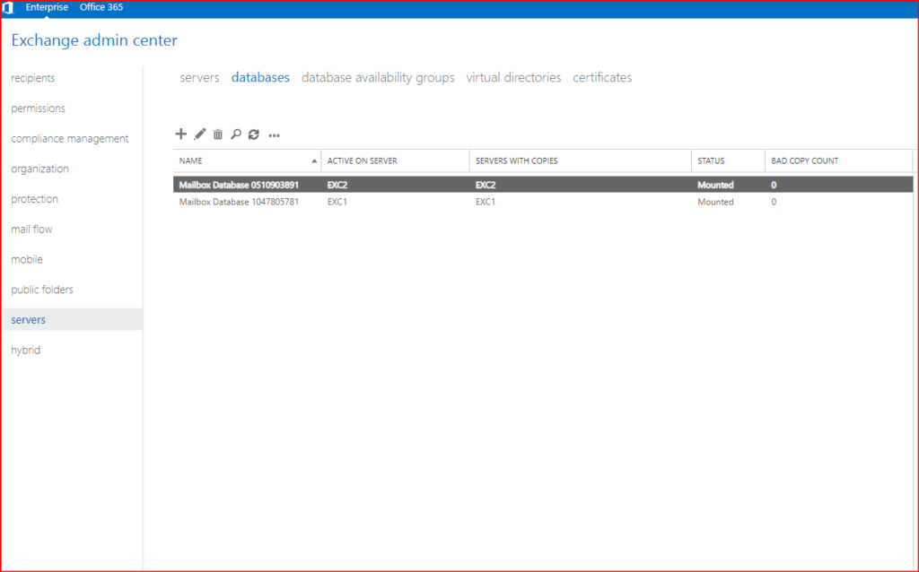The height and width of the screenshot is (572, 919).
Task: Switch to the certificates tab
Action: 602,78
